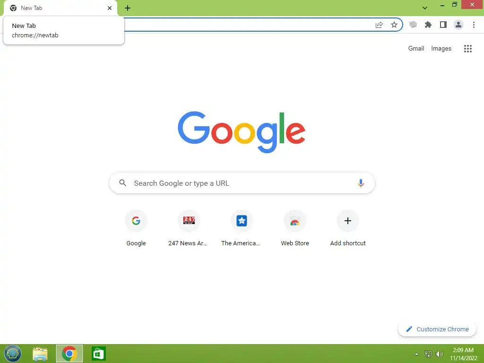
Task: Bookmark this tab with star icon
Action: 394,25
